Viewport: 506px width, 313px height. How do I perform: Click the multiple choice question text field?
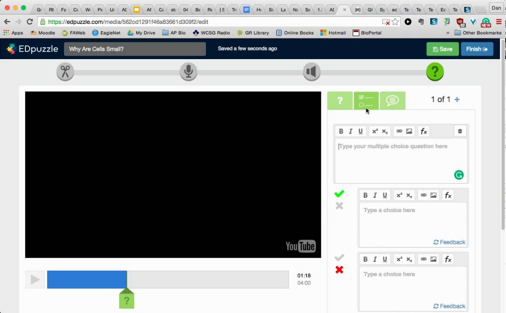[401, 160]
